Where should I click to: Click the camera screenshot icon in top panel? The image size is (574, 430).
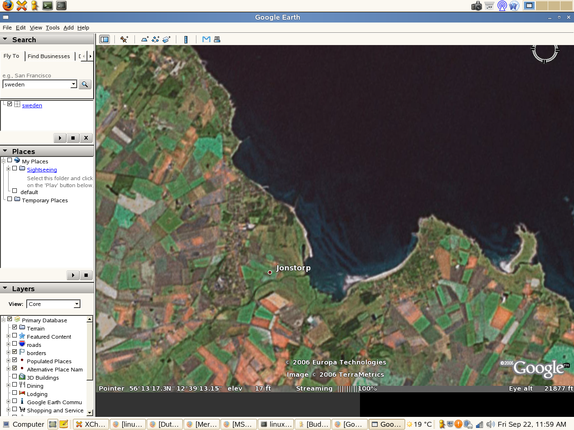(x=476, y=6)
